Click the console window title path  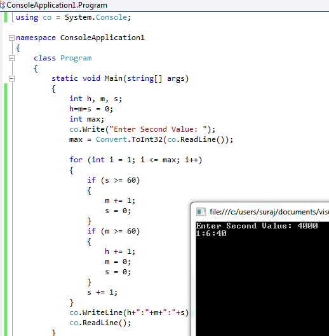(269, 212)
